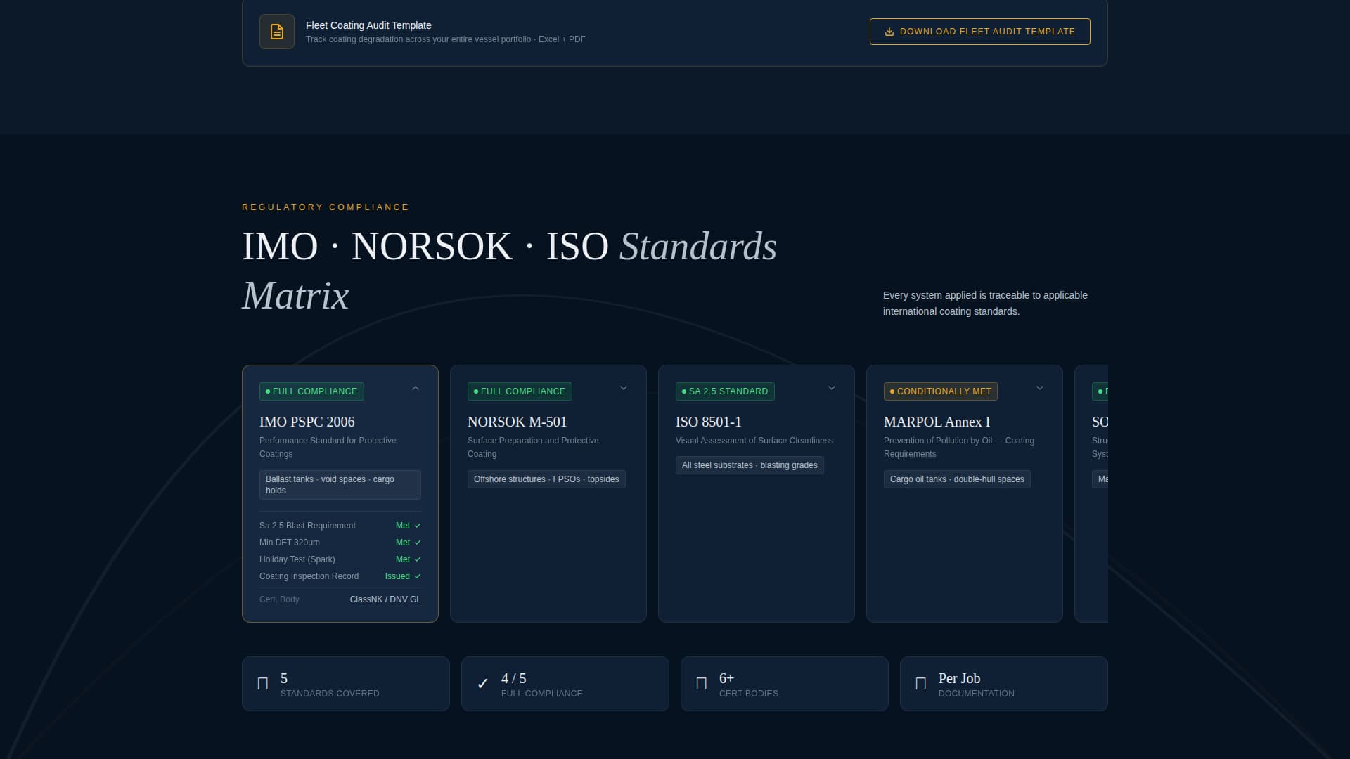Viewport: 1350px width, 759px height.
Task: Click the Standards Covered stat icon
Action: click(x=263, y=684)
